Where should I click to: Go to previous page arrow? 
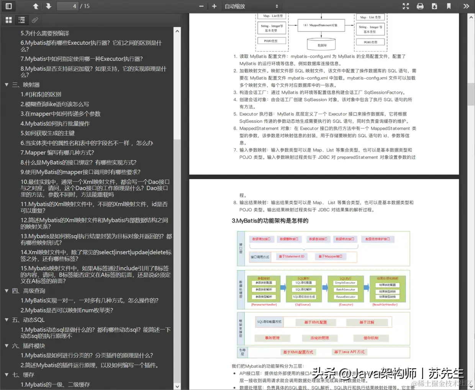pyautogui.click(x=36, y=6)
